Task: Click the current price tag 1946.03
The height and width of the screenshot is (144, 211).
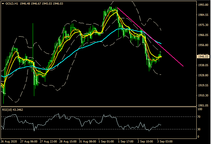Action: 203,57
